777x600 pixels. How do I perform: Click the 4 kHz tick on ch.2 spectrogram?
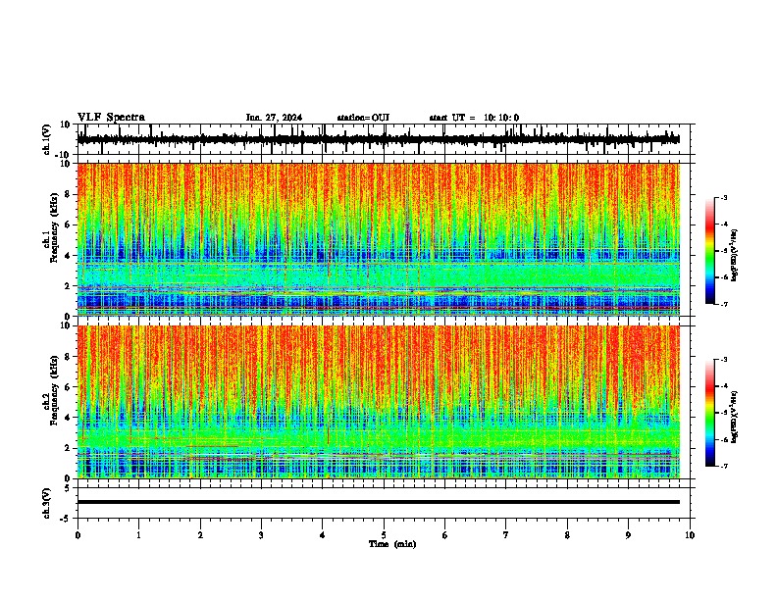68,418
